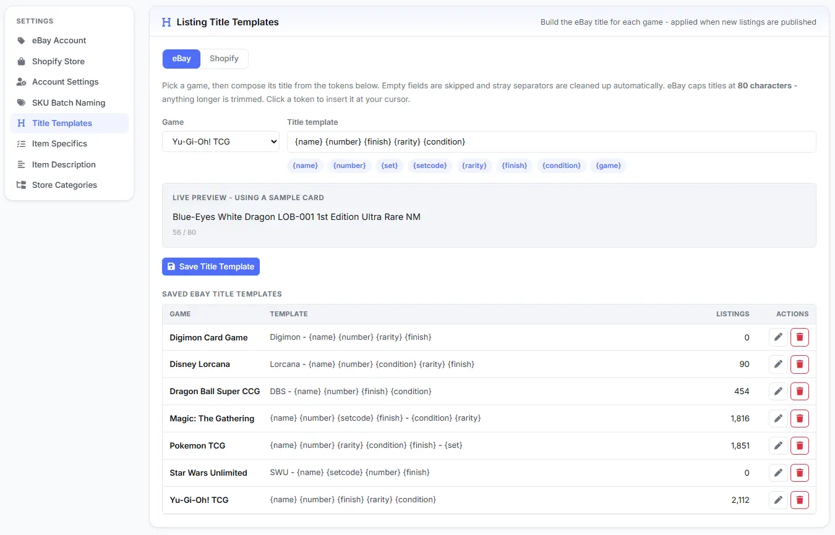
Task: Edit the Disney Lorcana template
Action: point(778,364)
